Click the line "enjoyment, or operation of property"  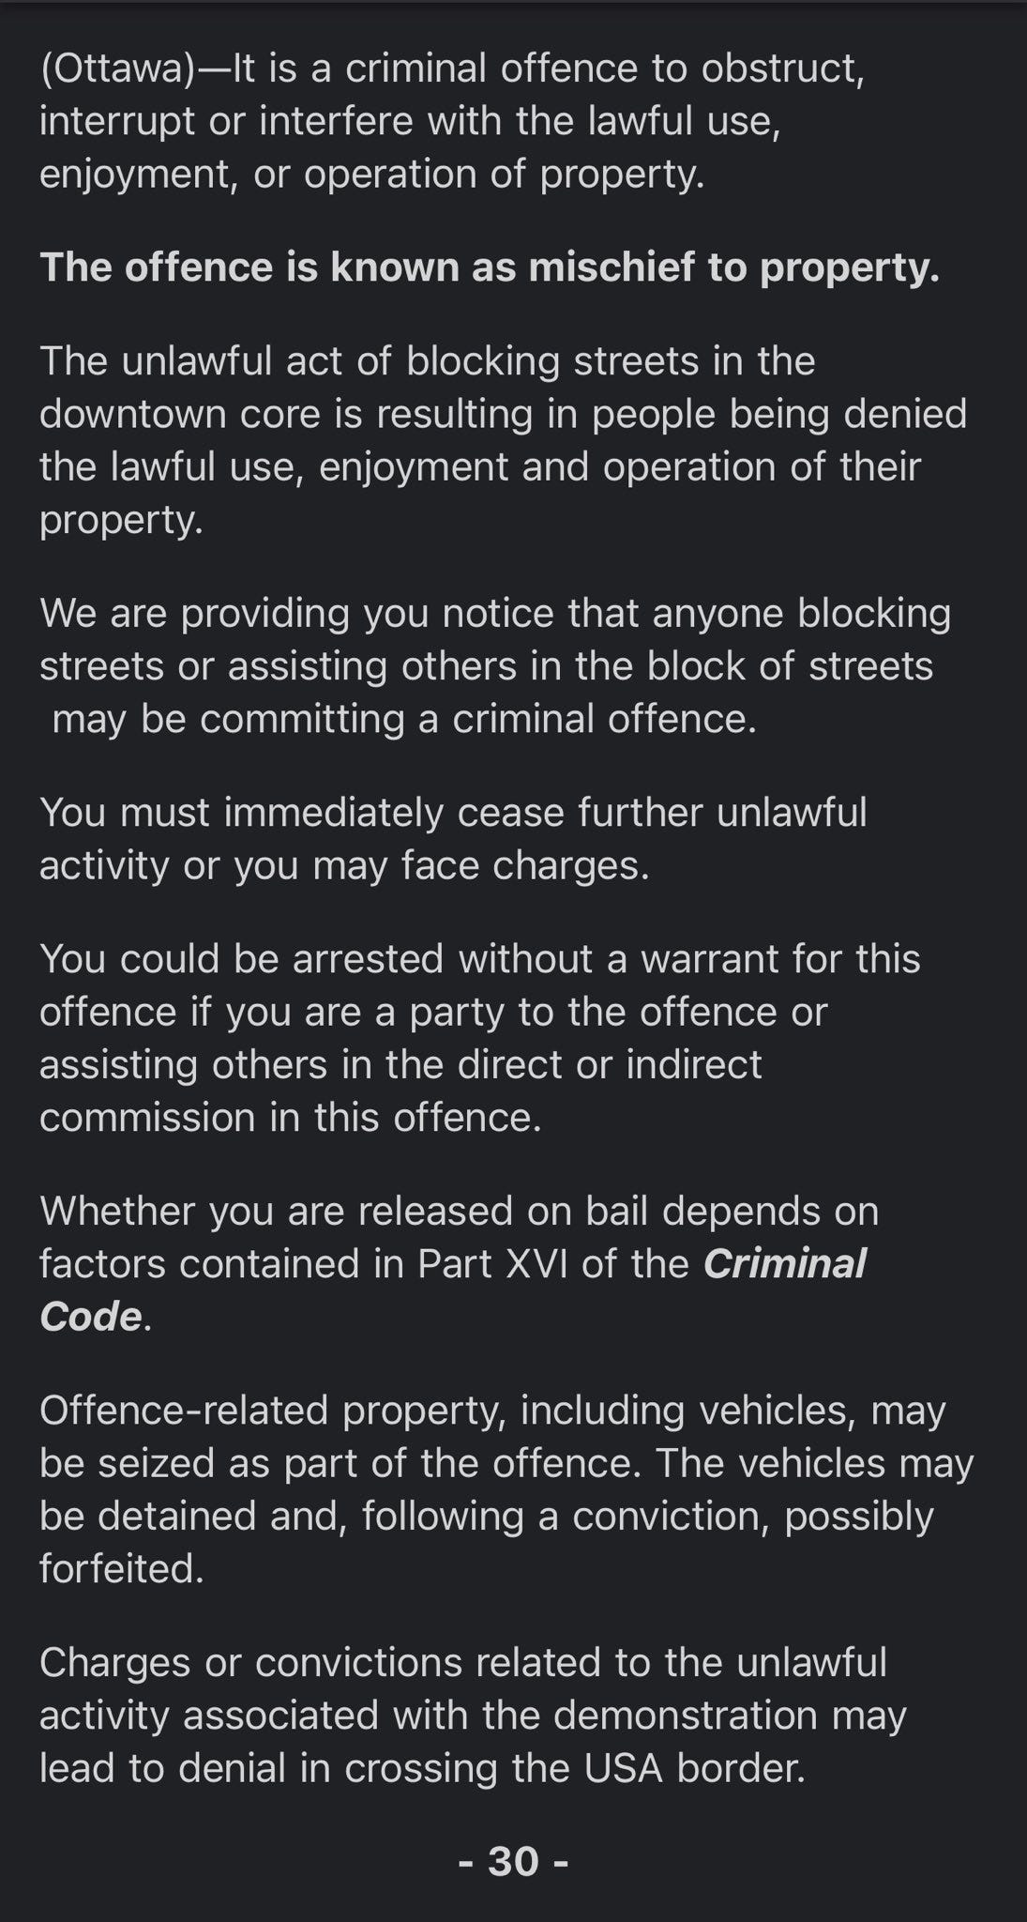coord(371,175)
